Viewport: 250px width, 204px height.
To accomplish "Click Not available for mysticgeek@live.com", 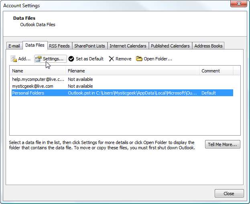I will coord(80,86).
